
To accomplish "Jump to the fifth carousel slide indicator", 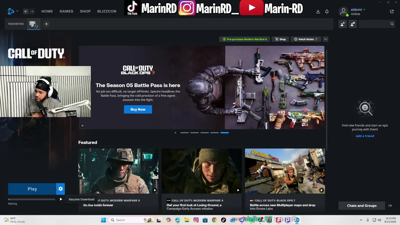I will pos(215,133).
